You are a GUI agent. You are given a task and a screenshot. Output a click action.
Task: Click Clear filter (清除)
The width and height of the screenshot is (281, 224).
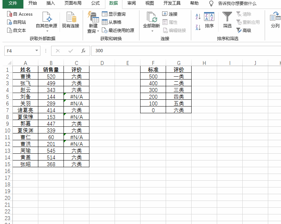tap(244, 14)
